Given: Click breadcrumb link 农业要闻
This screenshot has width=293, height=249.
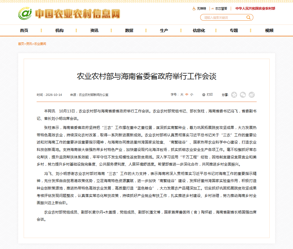Looking at the screenshot, I should coord(40,44).
